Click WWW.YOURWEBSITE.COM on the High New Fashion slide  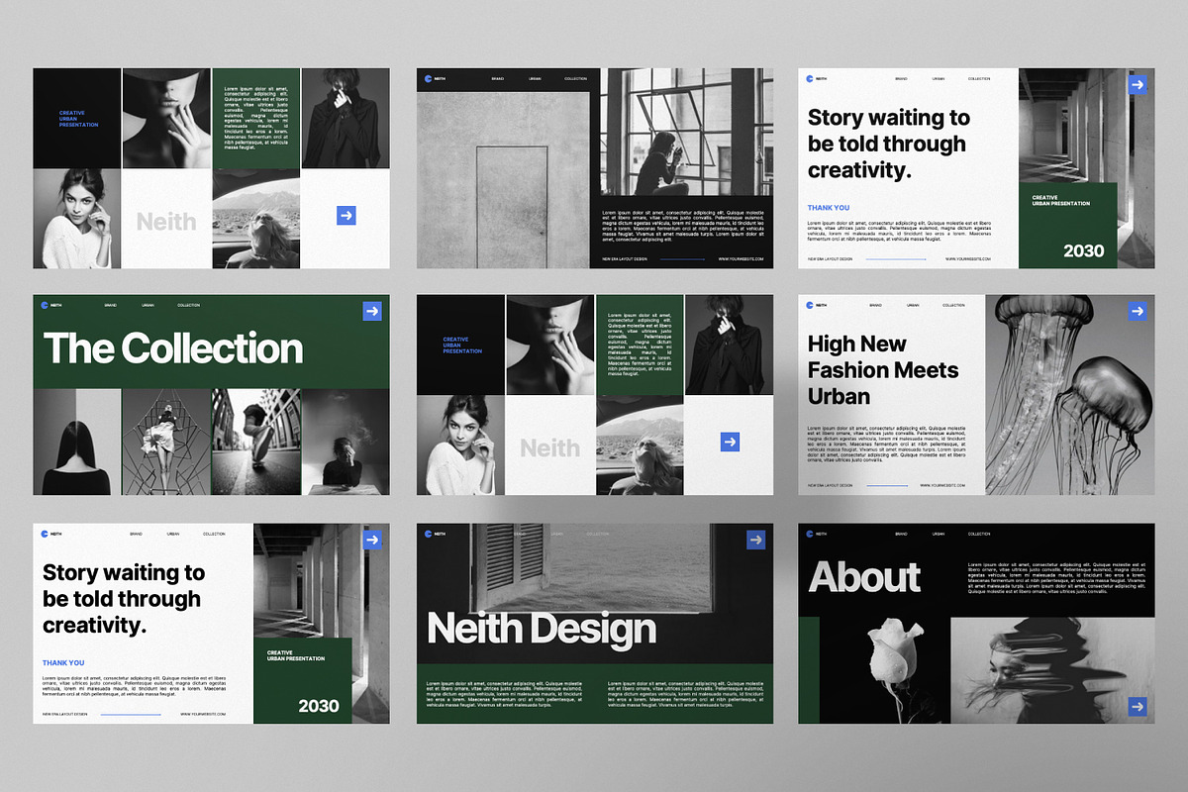click(x=941, y=486)
